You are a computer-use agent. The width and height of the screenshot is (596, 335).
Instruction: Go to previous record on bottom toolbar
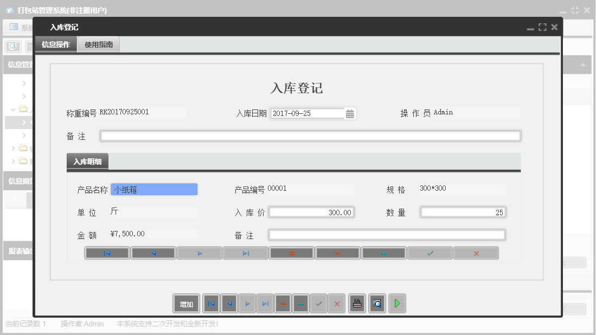pyautogui.click(x=229, y=303)
